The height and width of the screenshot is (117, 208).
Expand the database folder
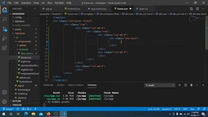coord(19,21)
